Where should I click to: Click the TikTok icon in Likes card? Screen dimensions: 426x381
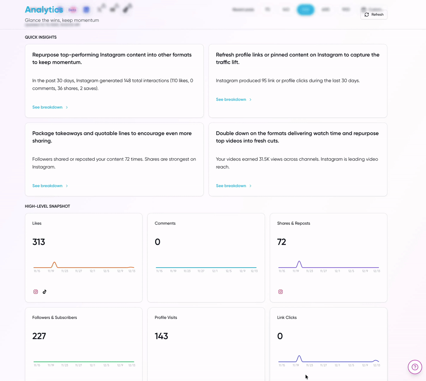pos(45,292)
